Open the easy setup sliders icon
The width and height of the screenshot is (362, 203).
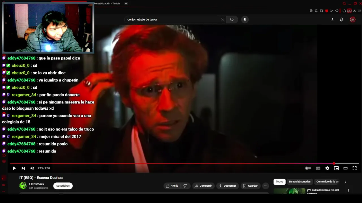coord(359,11)
